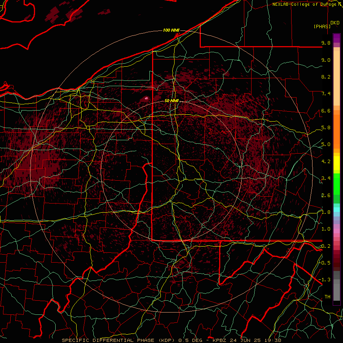The image size is (343, 343).
Task: Click the 7.4 scale label
Action: (x=326, y=94)
